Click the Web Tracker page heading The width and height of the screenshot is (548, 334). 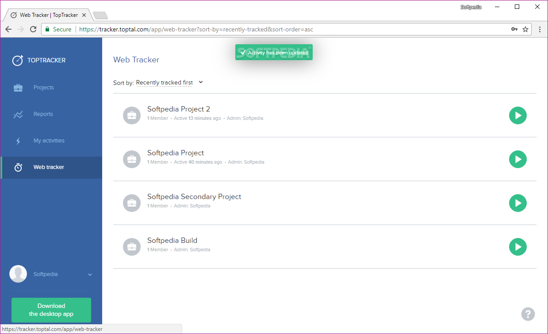pos(136,60)
